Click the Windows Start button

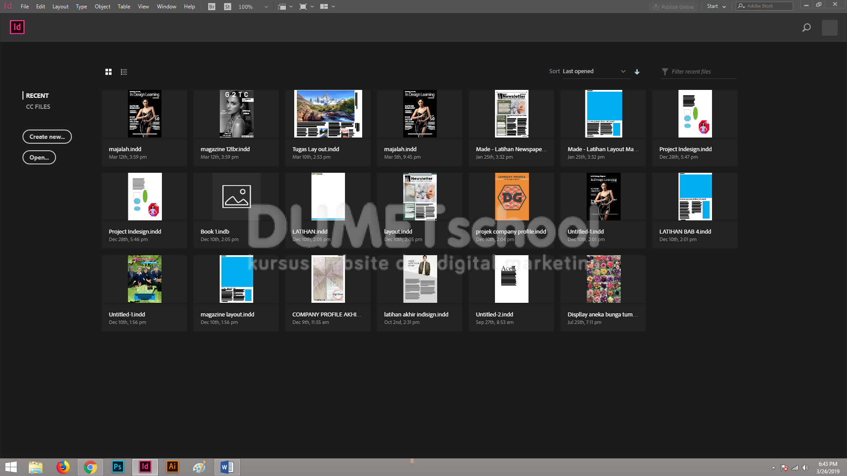[x=11, y=467]
